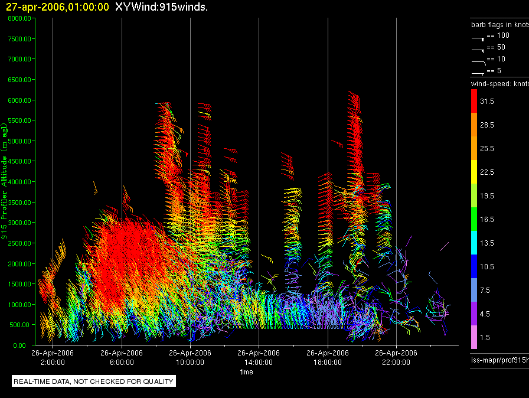Click the '== 100' barb legend value
This screenshot has width=529, height=398.
pyautogui.click(x=498, y=35)
